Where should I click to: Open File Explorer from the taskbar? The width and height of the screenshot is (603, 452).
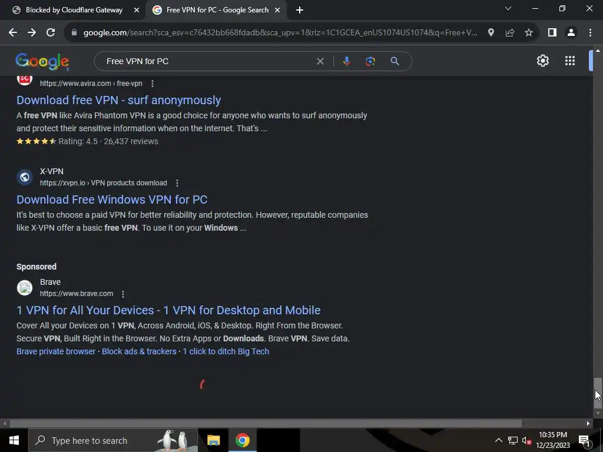[x=213, y=440]
